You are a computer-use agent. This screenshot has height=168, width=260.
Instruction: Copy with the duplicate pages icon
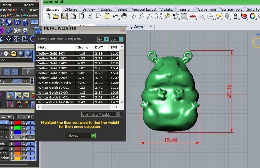(x=99, y=16)
